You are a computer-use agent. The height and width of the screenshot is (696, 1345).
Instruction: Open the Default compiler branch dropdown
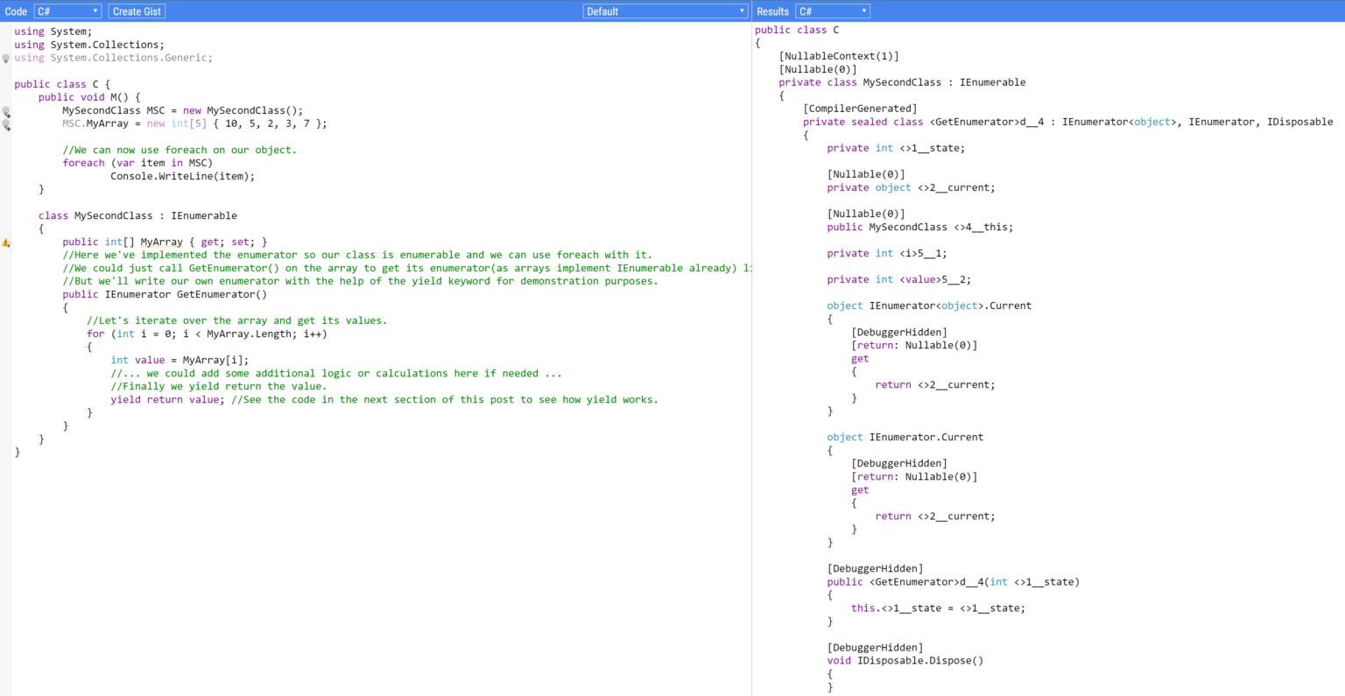665,11
